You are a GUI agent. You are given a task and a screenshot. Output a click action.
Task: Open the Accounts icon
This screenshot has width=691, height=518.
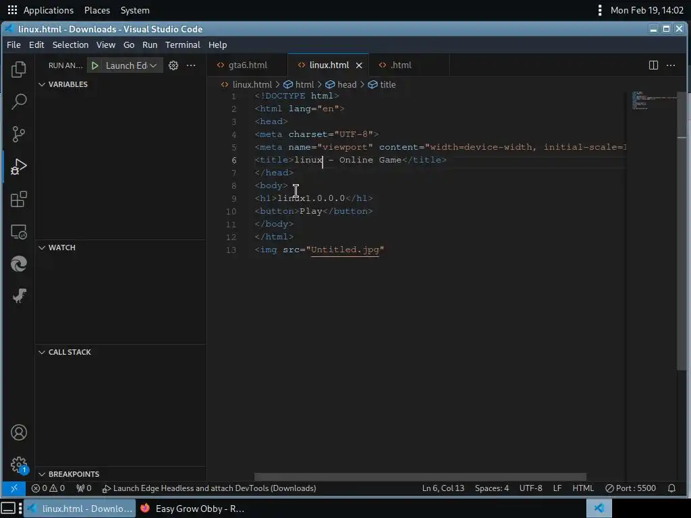pyautogui.click(x=18, y=432)
